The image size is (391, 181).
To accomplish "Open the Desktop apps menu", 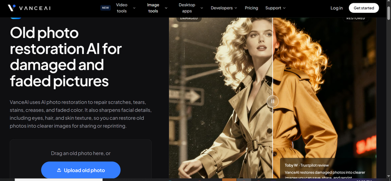I will (187, 8).
